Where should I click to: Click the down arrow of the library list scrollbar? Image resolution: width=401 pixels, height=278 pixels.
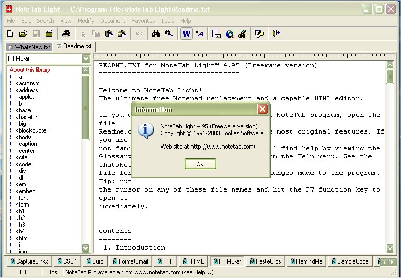pyautogui.click(x=86, y=247)
